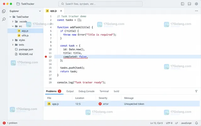Click the JS icon on app.js tab

(x=47, y=11)
